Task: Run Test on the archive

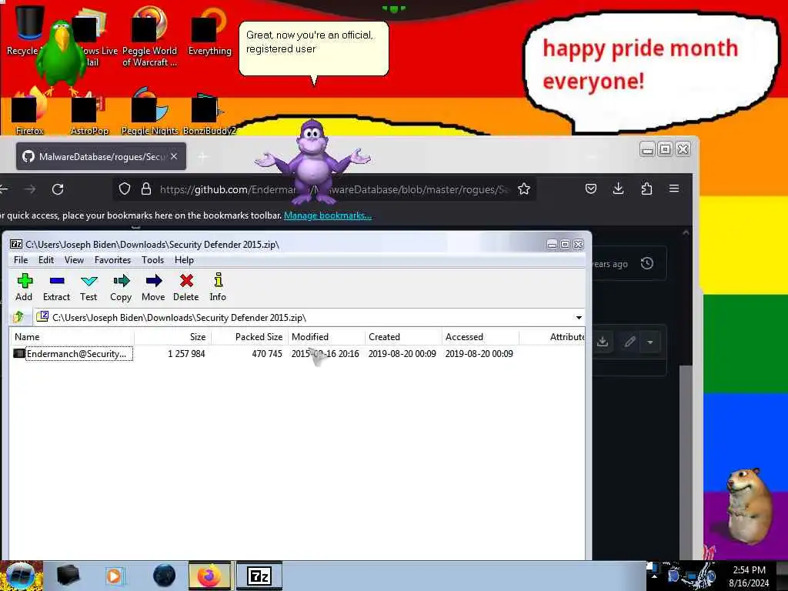Action: pyautogui.click(x=88, y=287)
